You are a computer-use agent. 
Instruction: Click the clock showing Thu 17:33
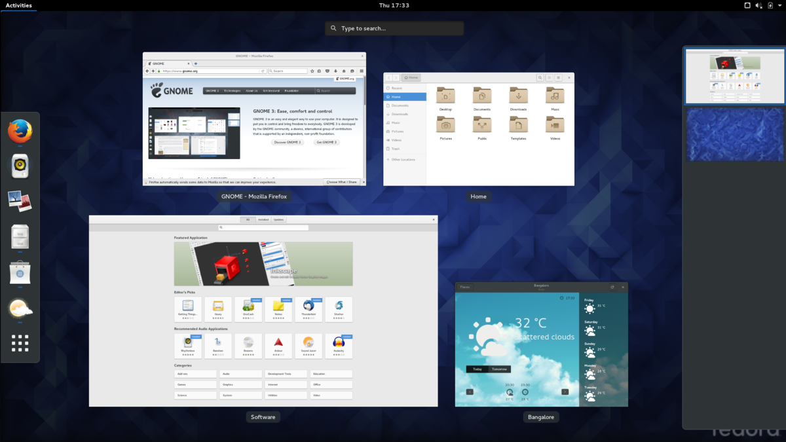[394, 5]
